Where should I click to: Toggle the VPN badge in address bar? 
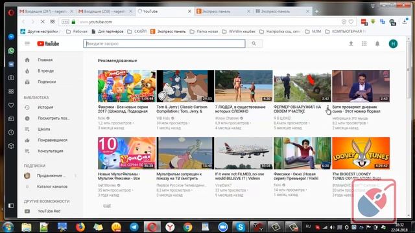(x=65, y=22)
